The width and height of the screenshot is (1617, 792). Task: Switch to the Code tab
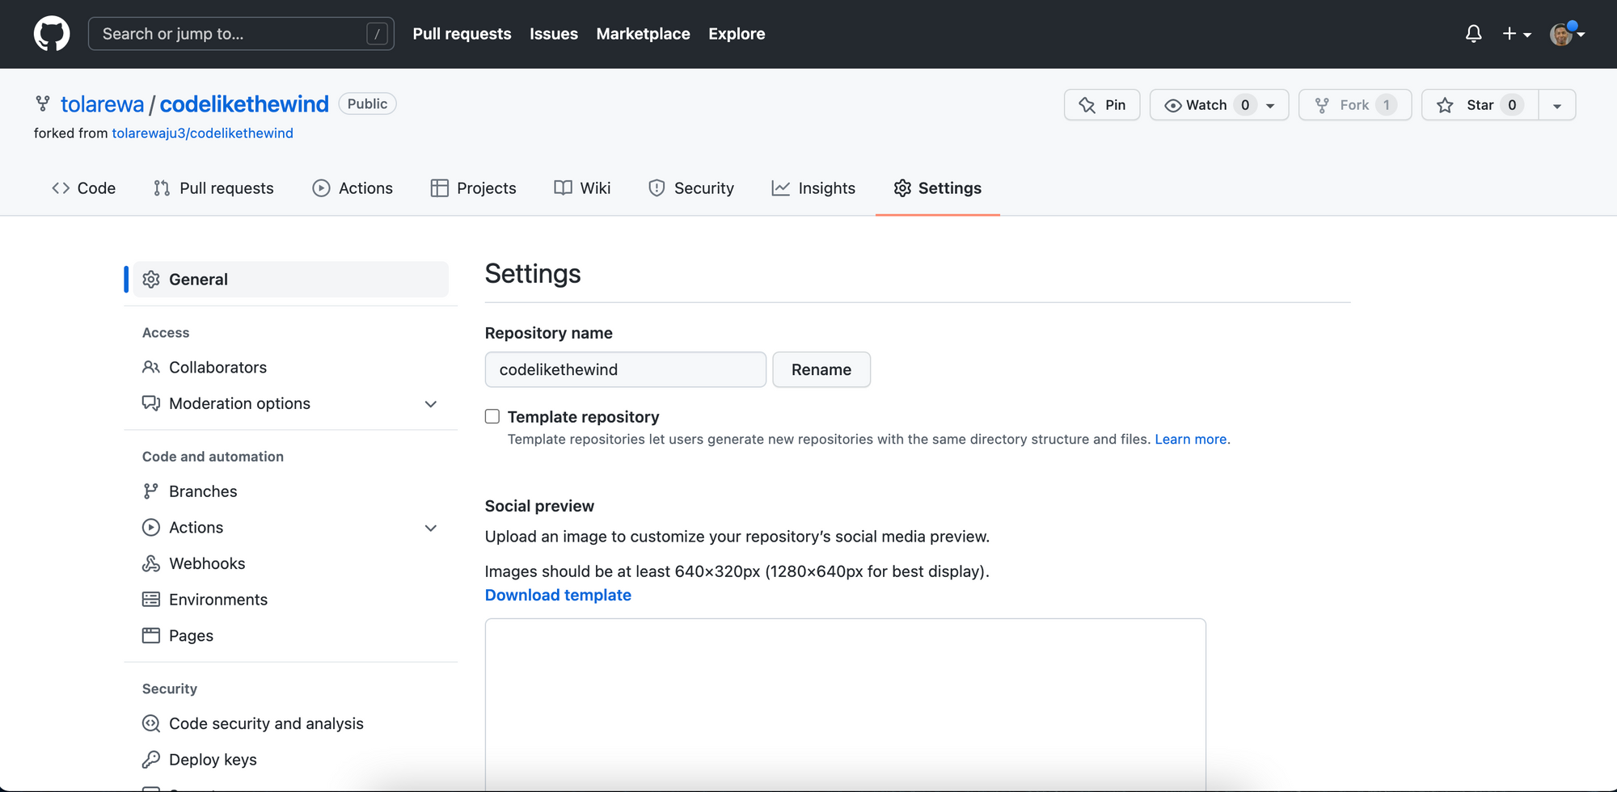83,188
